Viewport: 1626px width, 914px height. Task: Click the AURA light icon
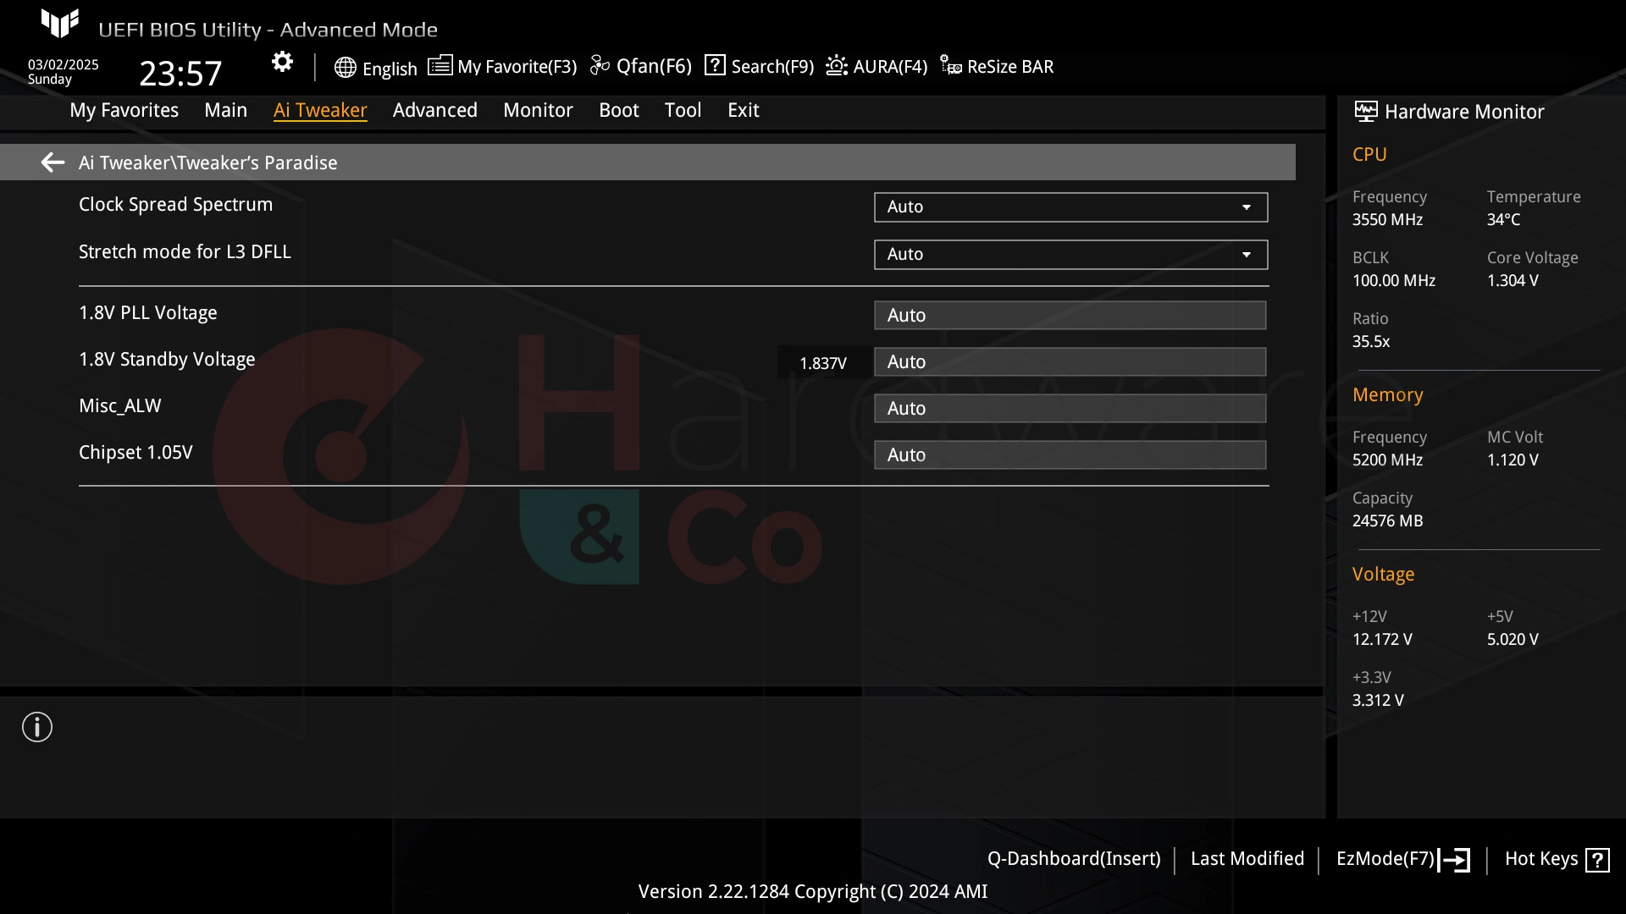(x=837, y=65)
